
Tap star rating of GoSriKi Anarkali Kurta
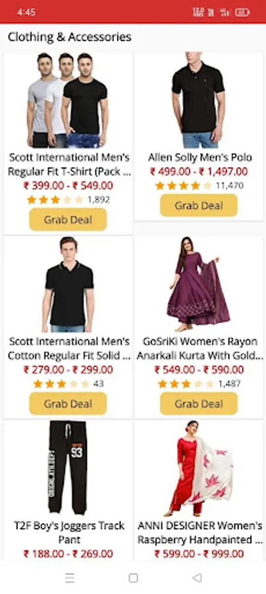coord(186,383)
